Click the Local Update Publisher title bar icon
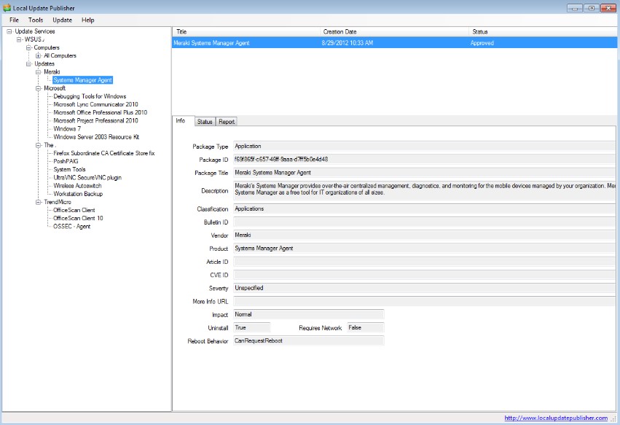The height and width of the screenshot is (425, 620). (x=7, y=7)
